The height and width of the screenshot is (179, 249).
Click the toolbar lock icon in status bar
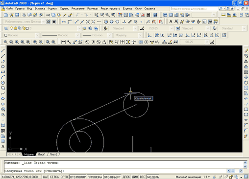[231, 177]
